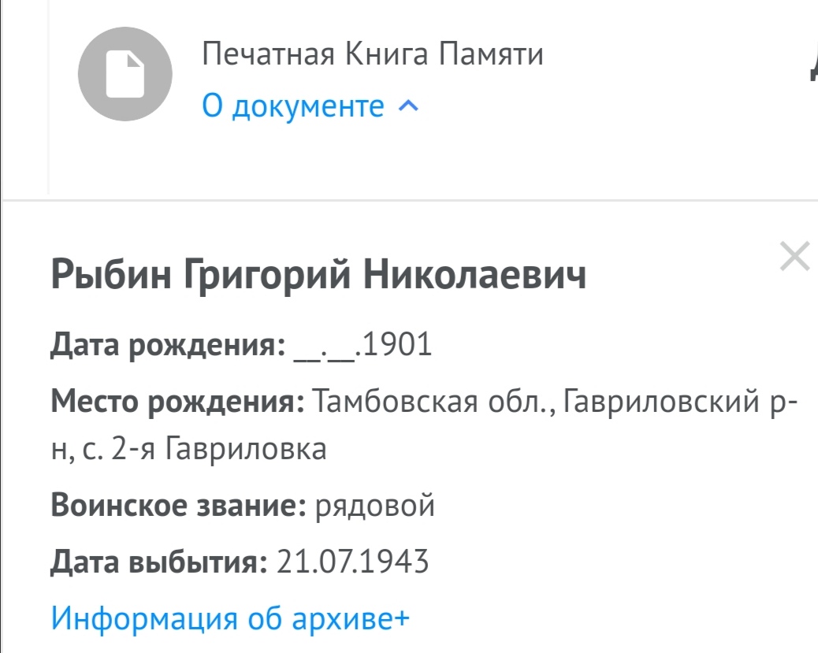Click the gray document file icon

[x=125, y=75]
